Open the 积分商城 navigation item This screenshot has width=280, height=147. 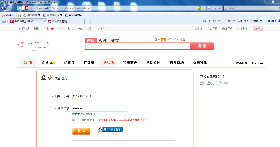(x=177, y=63)
